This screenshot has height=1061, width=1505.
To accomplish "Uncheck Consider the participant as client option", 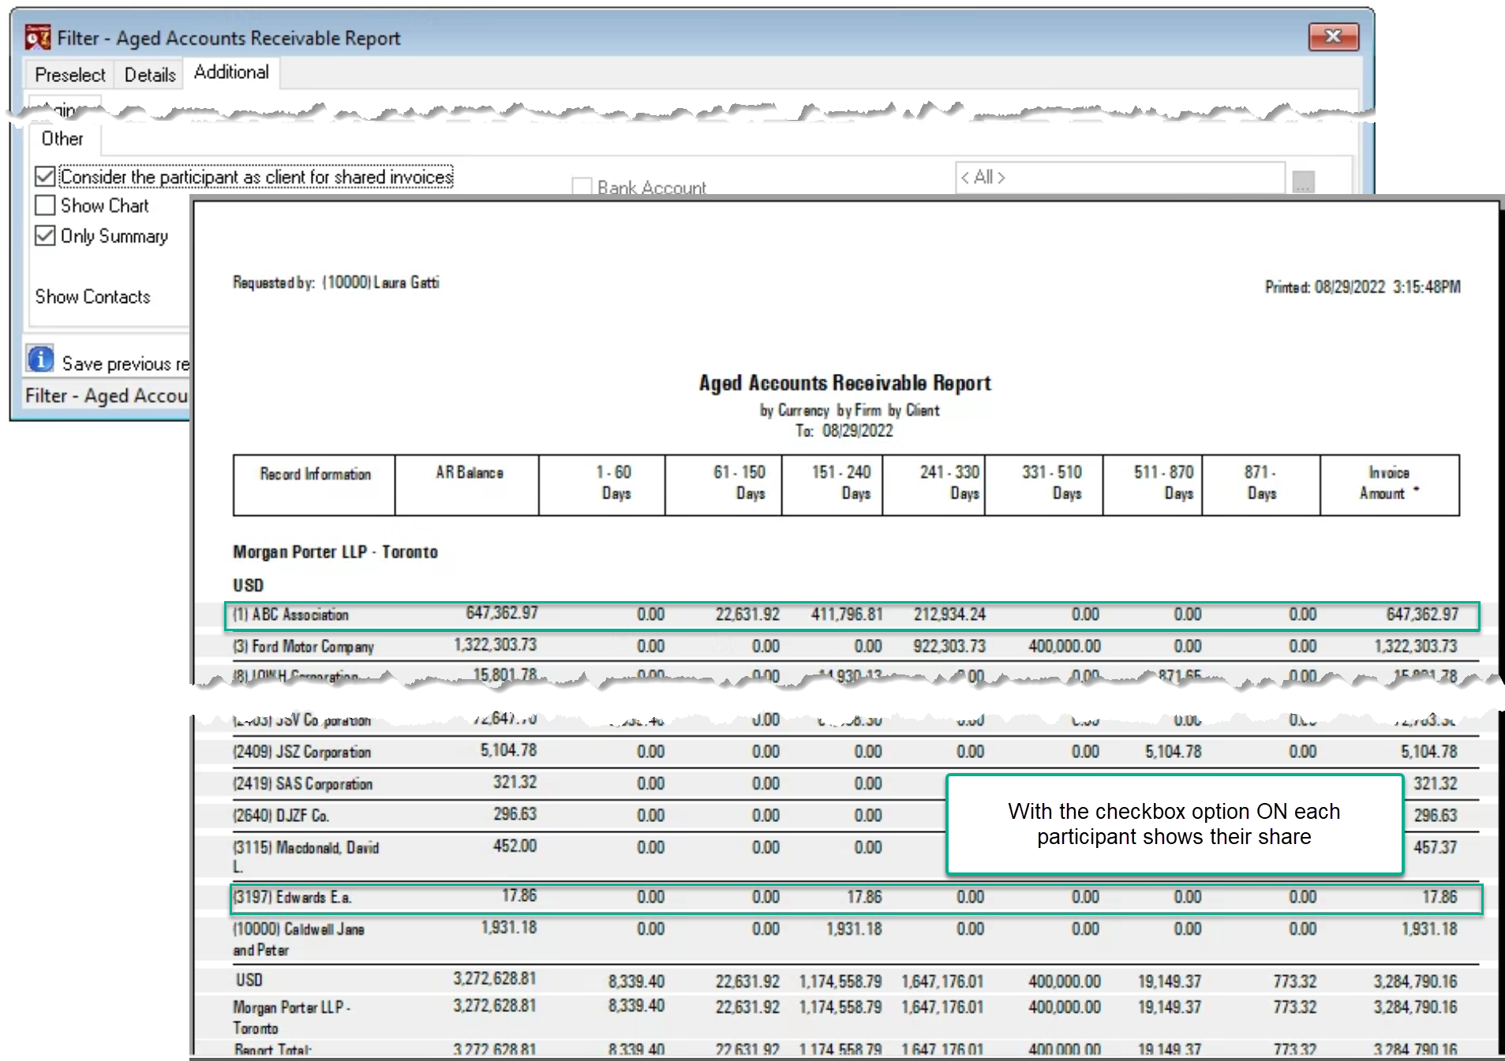I will (x=45, y=177).
